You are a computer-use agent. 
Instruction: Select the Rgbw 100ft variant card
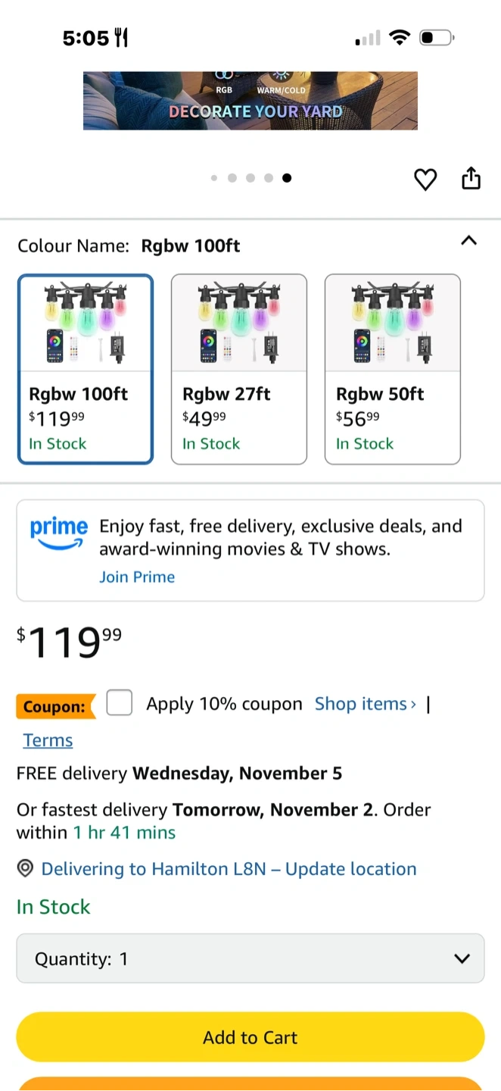tap(86, 369)
